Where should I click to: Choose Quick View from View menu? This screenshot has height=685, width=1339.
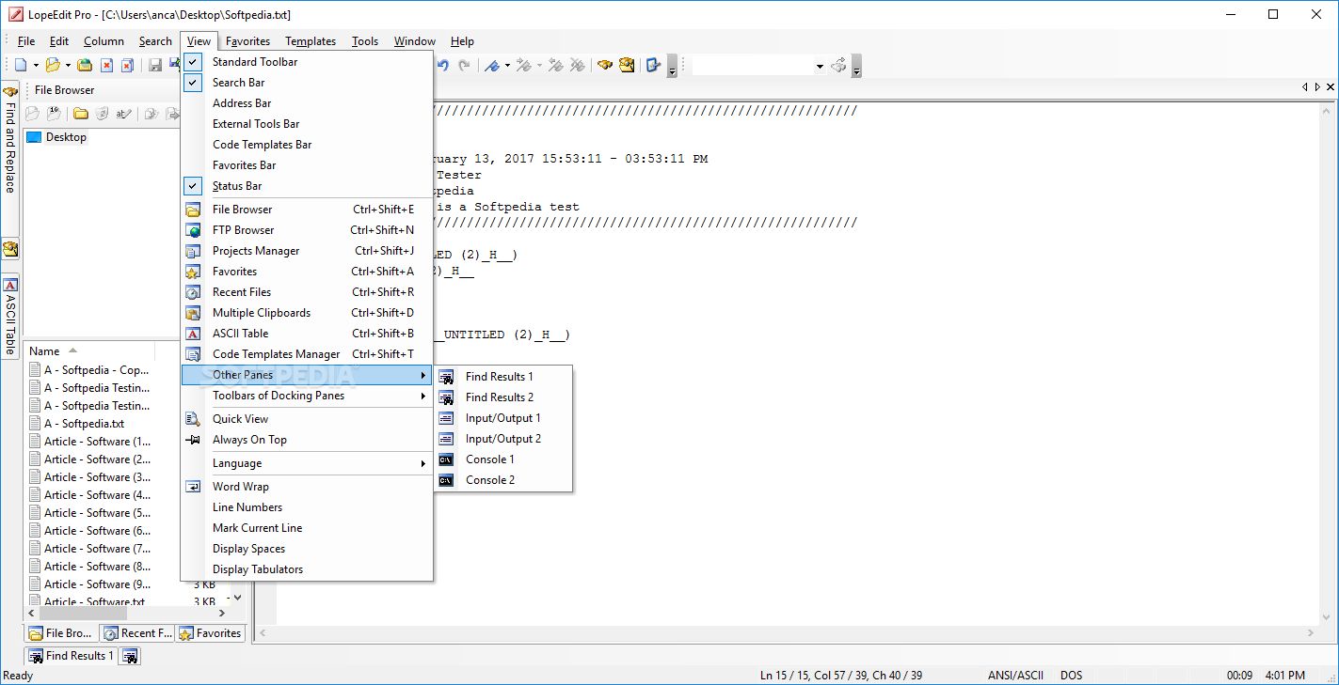tap(307, 419)
